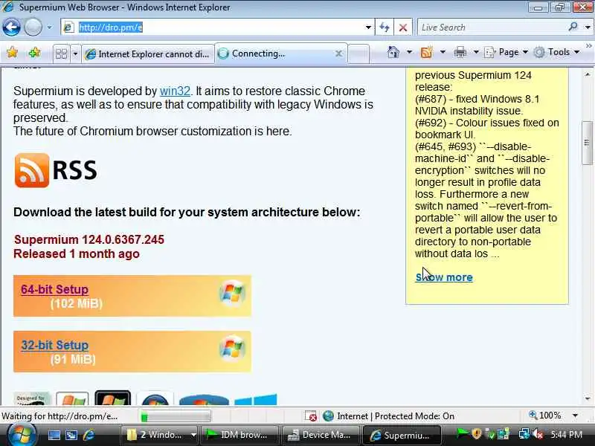Expand the Print options dropdown
Image resolution: width=595 pixels, height=446 pixels.
click(476, 52)
